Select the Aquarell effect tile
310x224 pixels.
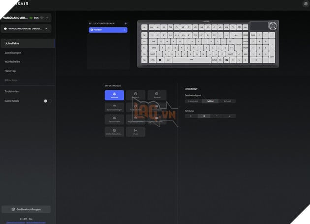157,95
